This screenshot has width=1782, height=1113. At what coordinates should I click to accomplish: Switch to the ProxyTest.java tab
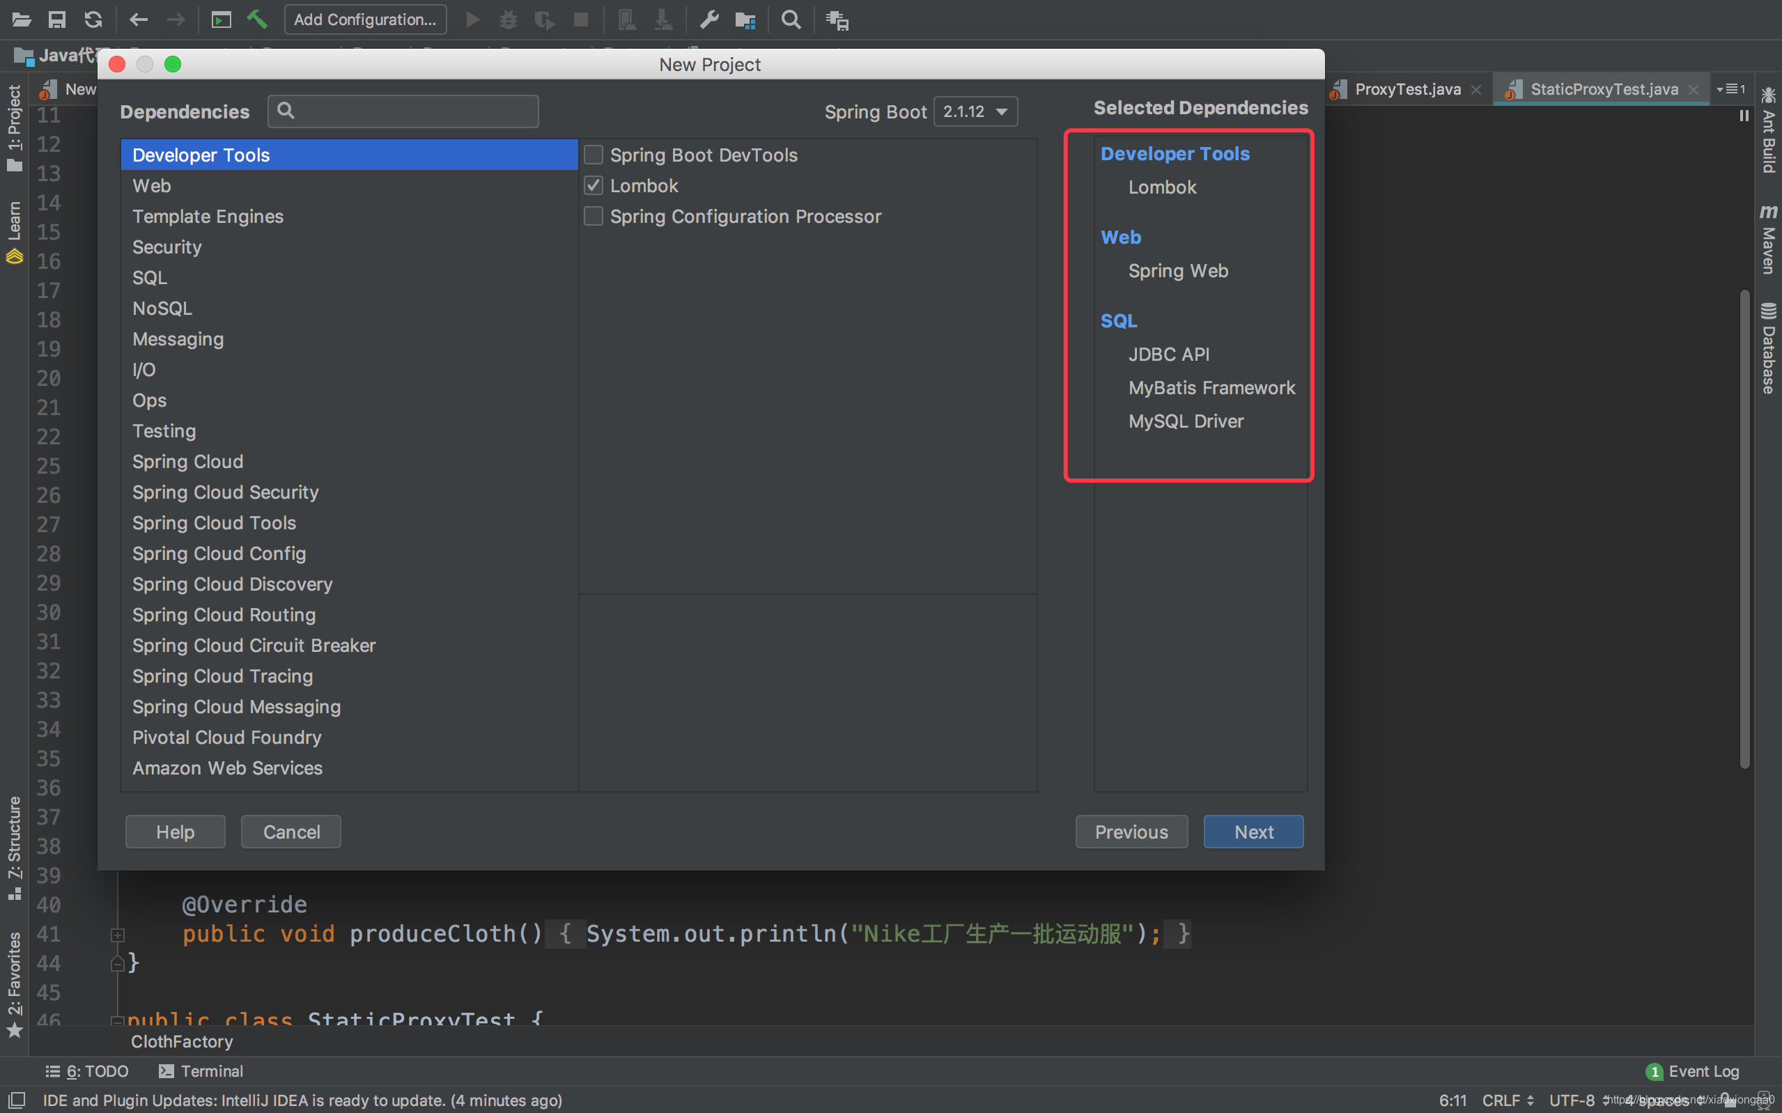(x=1407, y=89)
